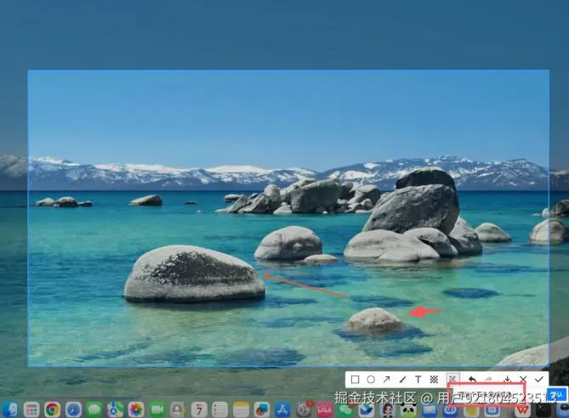The height and width of the screenshot is (418, 569).
Task: Select the text T tool
Action: click(x=418, y=380)
